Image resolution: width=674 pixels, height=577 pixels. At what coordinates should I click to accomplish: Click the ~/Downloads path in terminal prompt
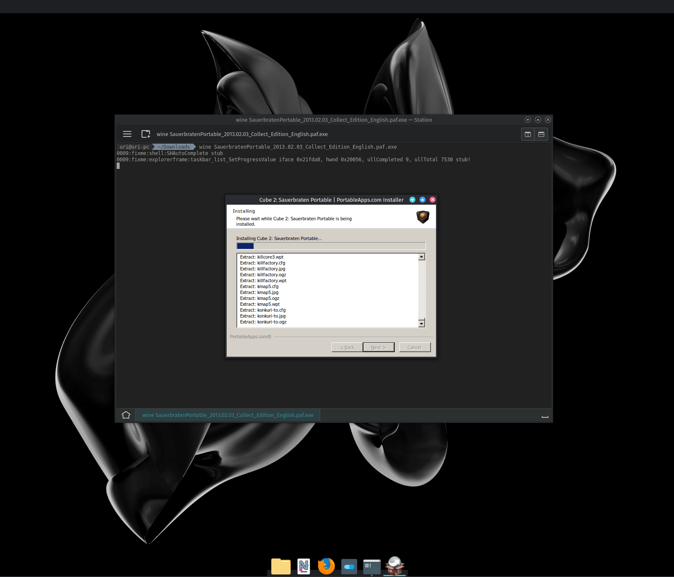coord(174,147)
